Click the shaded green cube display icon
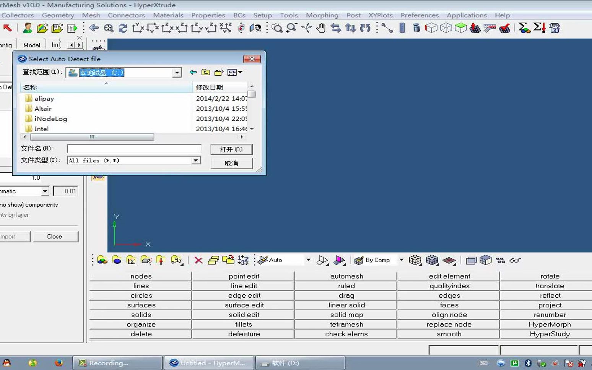This screenshot has width=592, height=370. click(460, 28)
